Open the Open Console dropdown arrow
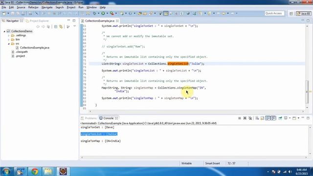Image resolution: width=313 pixels, height=176 pixels. point(298,118)
